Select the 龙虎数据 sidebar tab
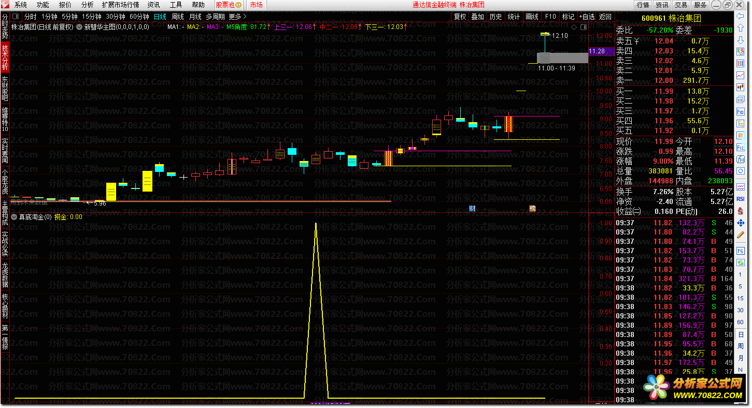Viewport: 752px width, 408px height. coord(5,275)
